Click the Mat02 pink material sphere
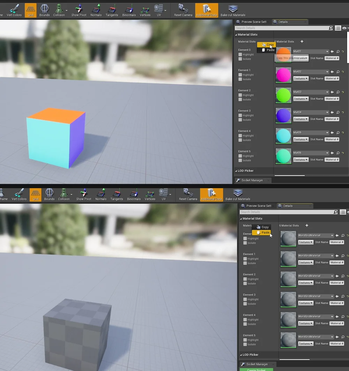Viewport: 349px width, 371px height. pyautogui.click(x=283, y=75)
